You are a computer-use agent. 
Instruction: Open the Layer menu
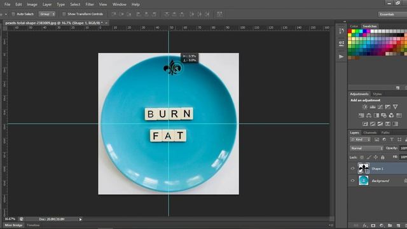(47, 4)
